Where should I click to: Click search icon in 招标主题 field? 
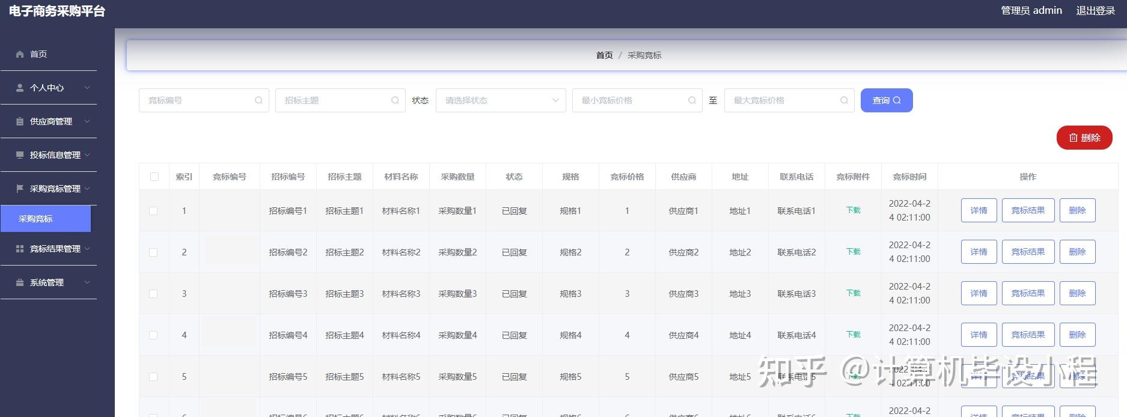(395, 100)
